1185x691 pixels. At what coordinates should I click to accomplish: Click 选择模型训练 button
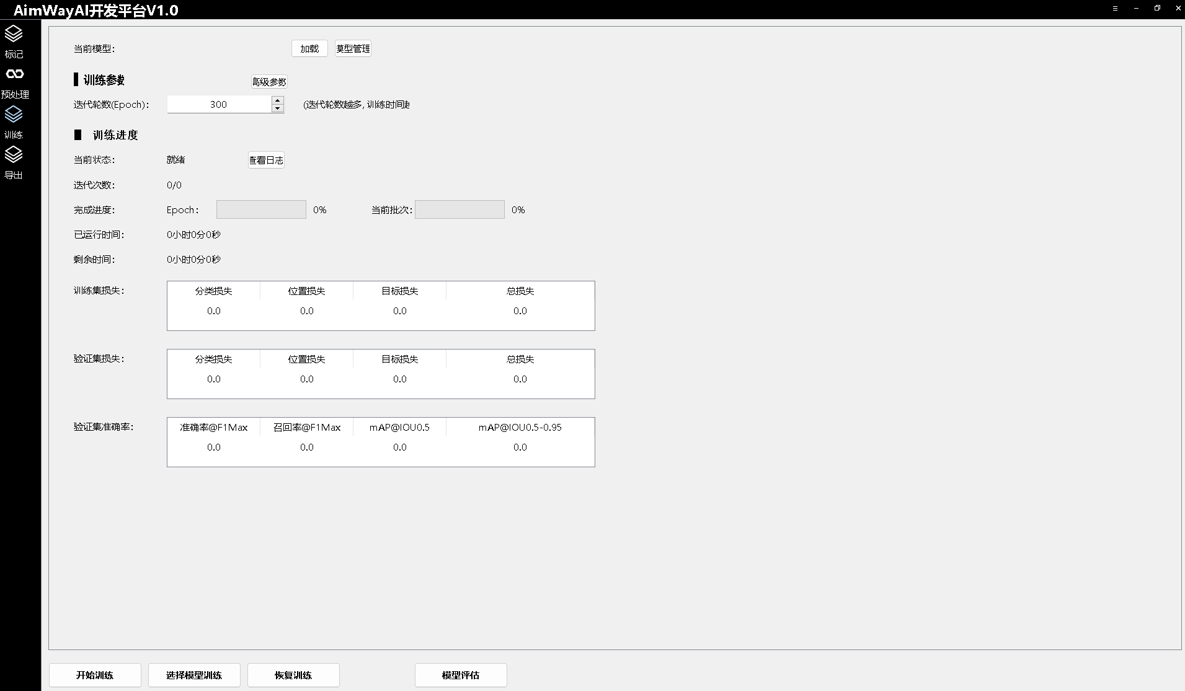[194, 675]
